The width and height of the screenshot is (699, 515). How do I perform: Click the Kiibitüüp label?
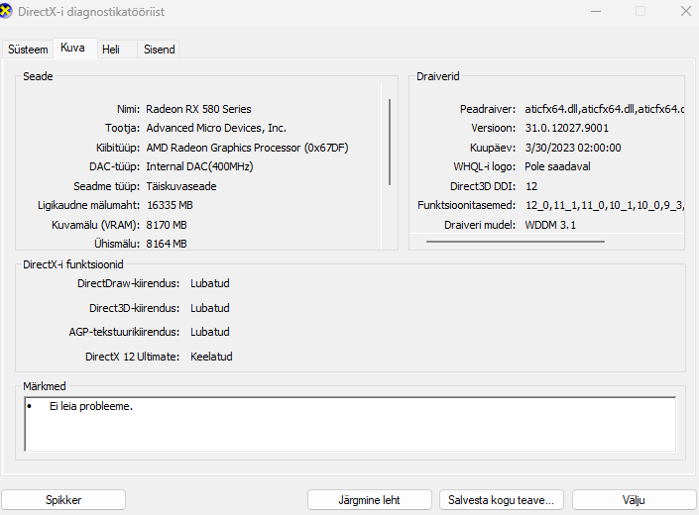coord(118,148)
